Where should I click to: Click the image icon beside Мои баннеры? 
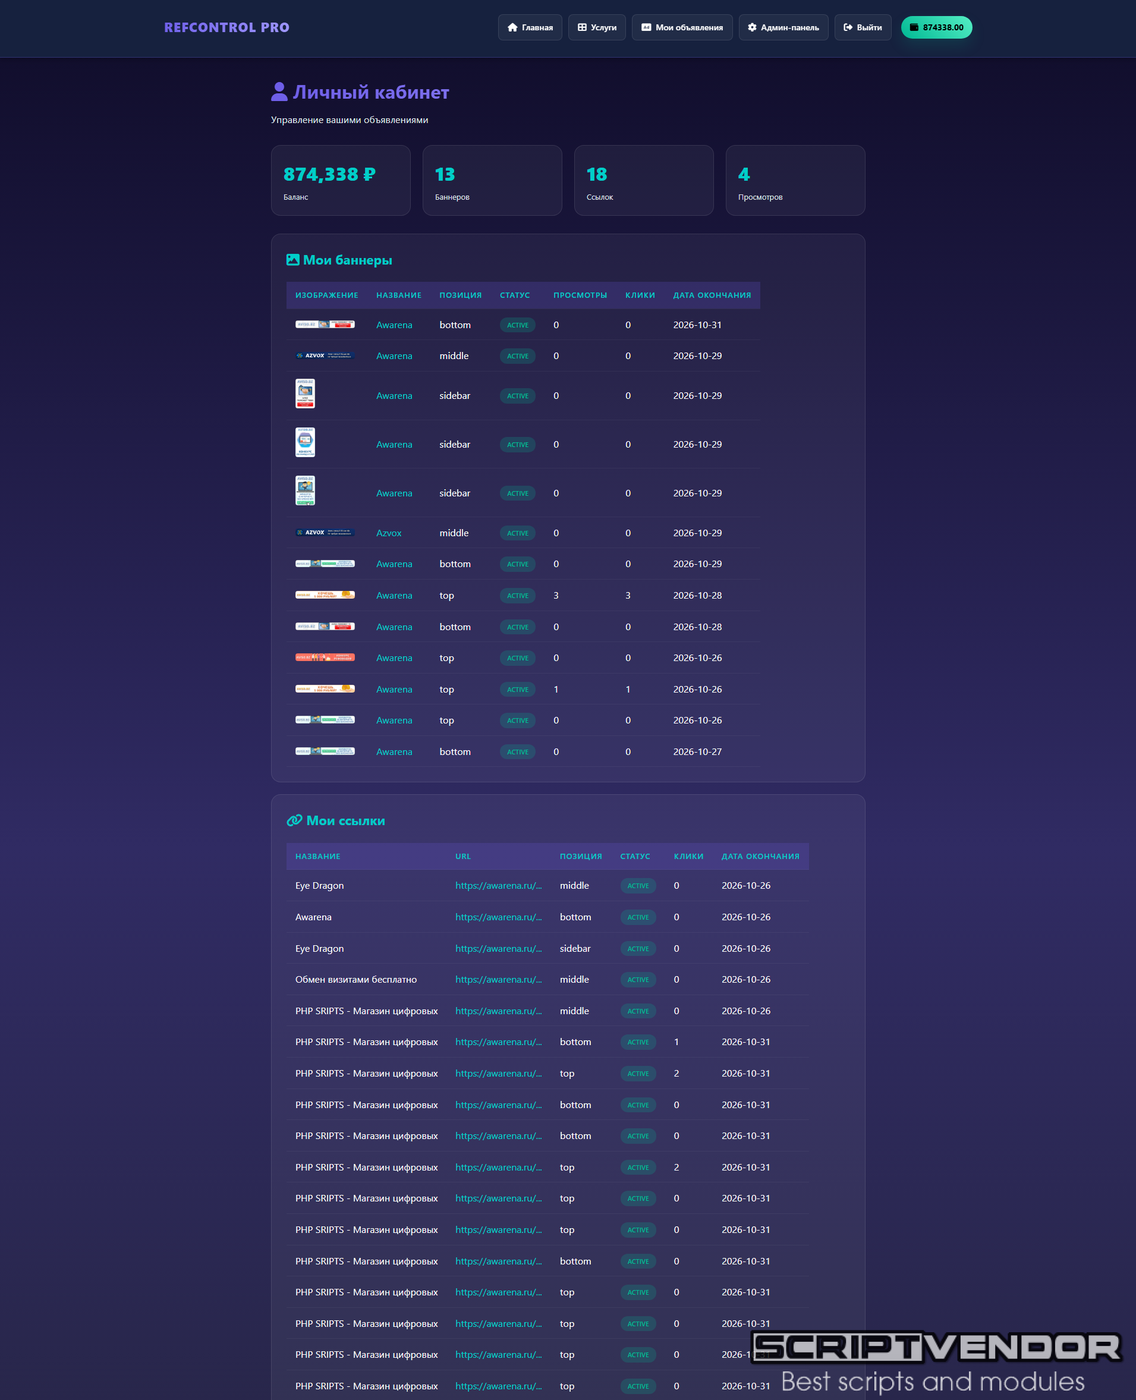[x=292, y=260]
